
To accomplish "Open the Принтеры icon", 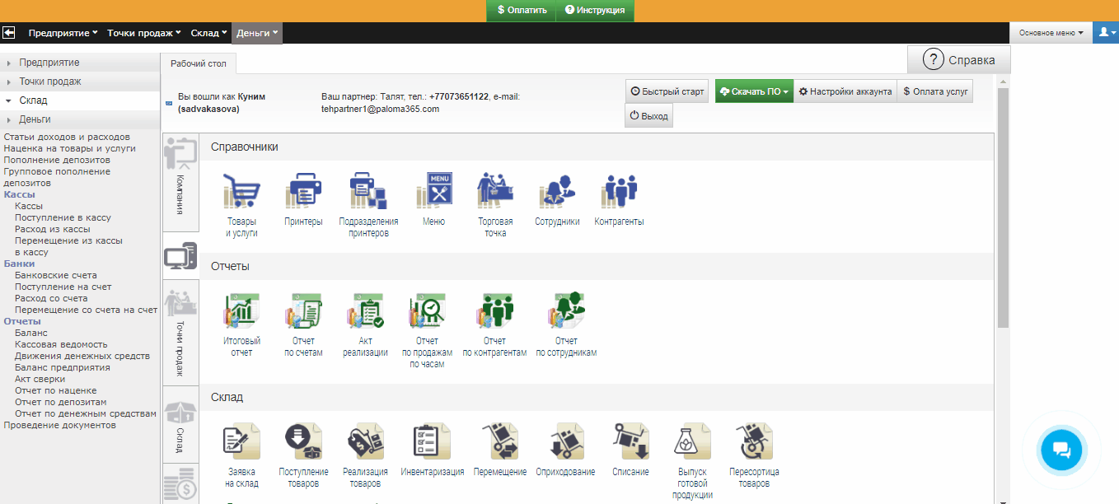I will pyautogui.click(x=303, y=192).
